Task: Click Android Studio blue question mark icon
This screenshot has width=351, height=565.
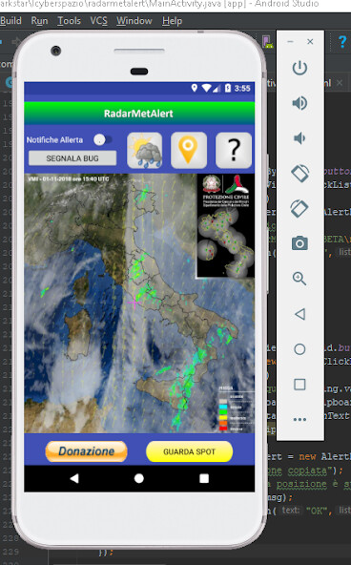Action: pyautogui.click(x=342, y=42)
